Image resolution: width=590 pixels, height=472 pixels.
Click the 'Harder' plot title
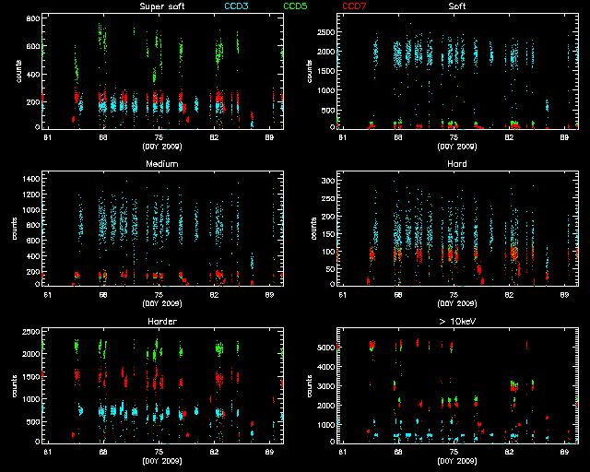[x=161, y=321]
